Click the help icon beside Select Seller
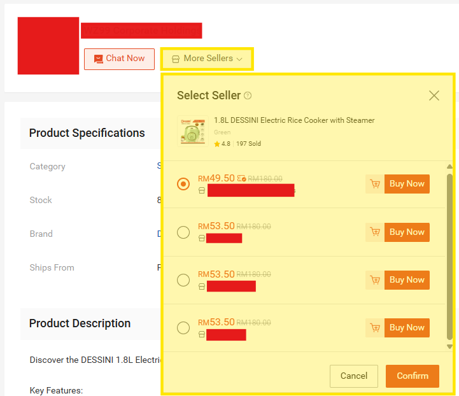459x396 pixels. 248,95
